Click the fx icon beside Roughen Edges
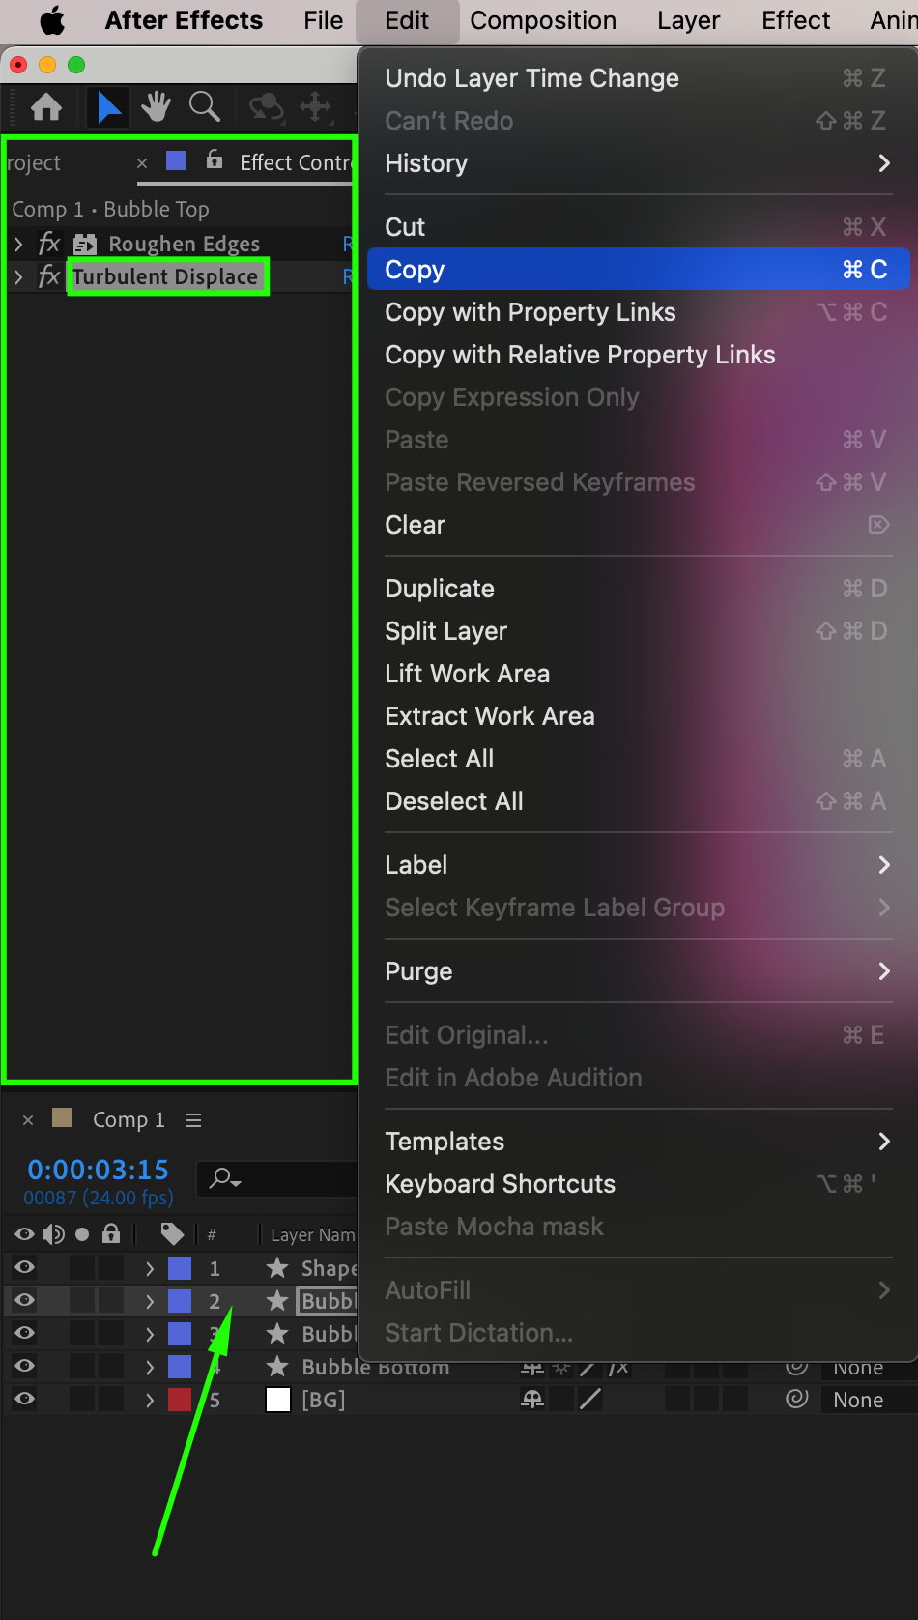 click(x=48, y=244)
